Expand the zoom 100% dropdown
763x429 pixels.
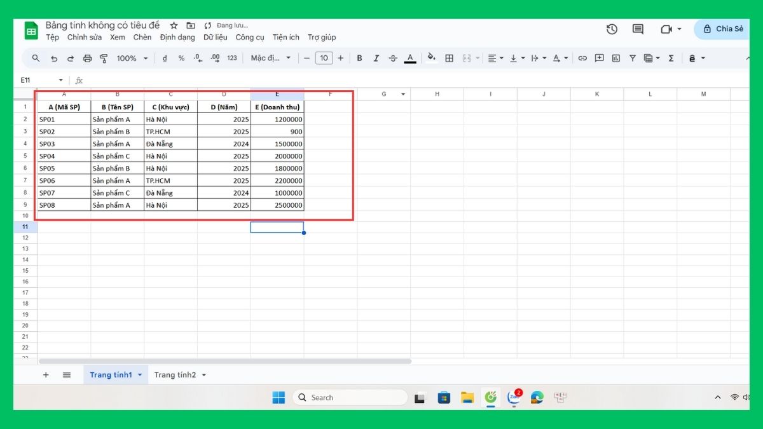tap(132, 58)
